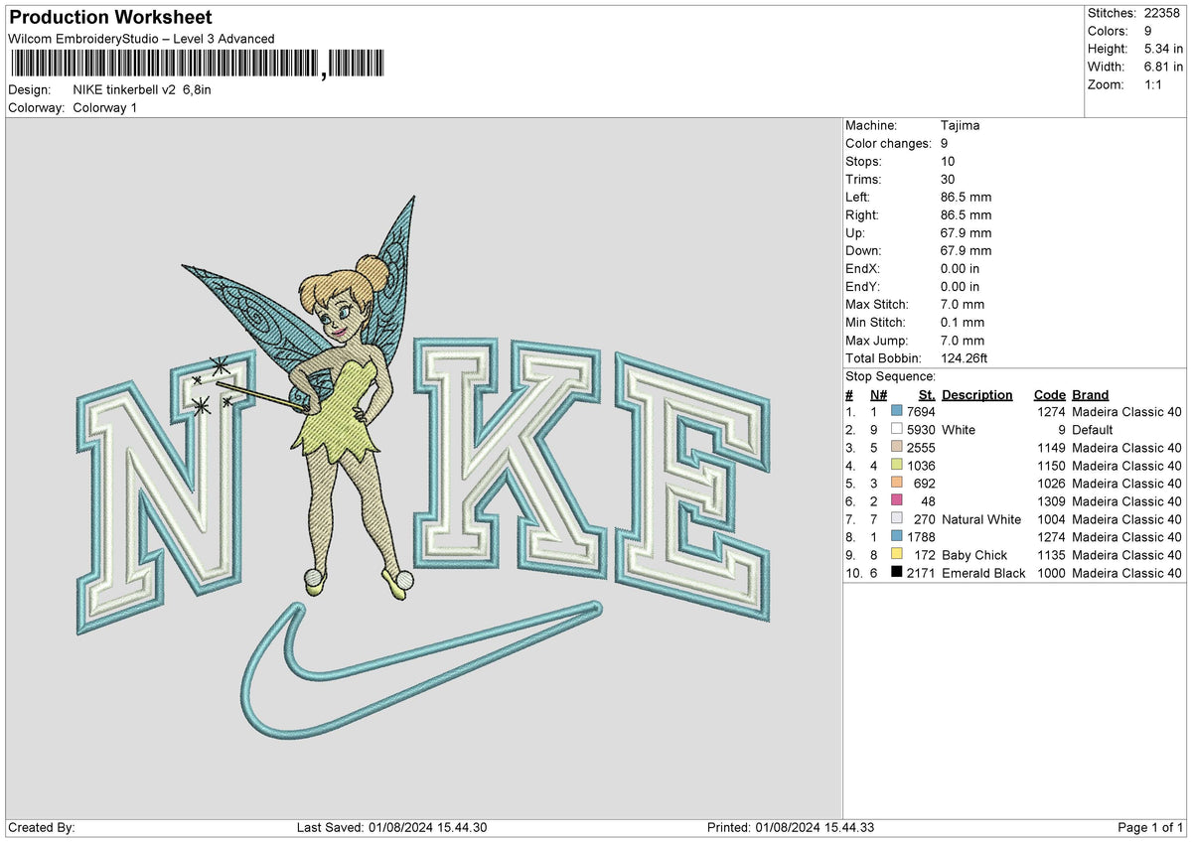Screen dimensions: 1192x842
Task: Click the Max Stitch value 7.0 mm
Action: [x=963, y=304]
